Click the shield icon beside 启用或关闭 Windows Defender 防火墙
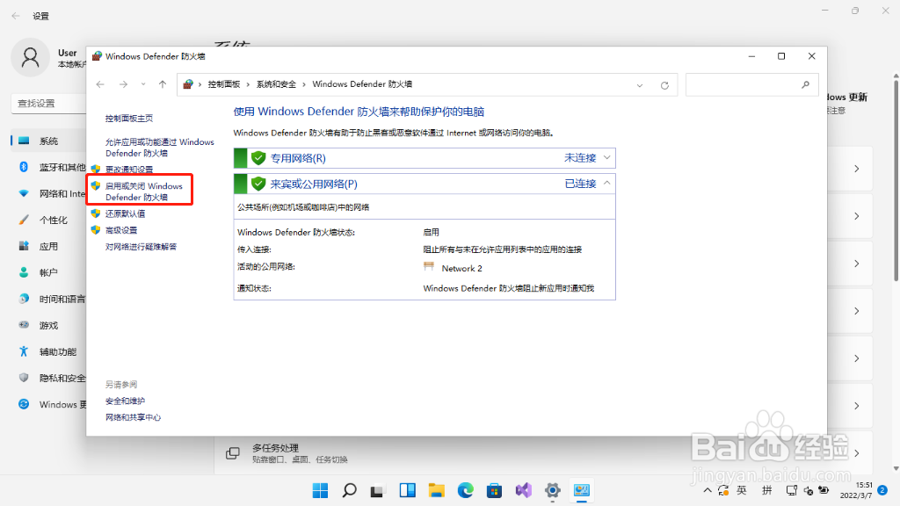Viewport: 900px width, 506px height. pyautogui.click(x=95, y=185)
